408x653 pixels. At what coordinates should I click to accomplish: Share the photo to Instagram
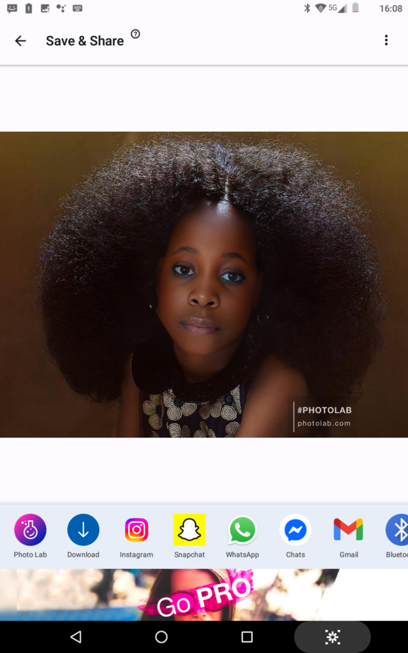[x=136, y=531]
